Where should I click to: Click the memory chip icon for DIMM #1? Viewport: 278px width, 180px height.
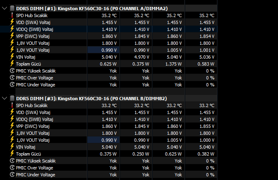tap(12, 8)
